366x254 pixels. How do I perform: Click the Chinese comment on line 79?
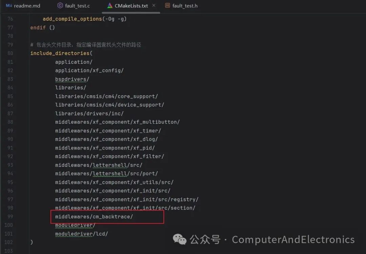[x=85, y=44]
